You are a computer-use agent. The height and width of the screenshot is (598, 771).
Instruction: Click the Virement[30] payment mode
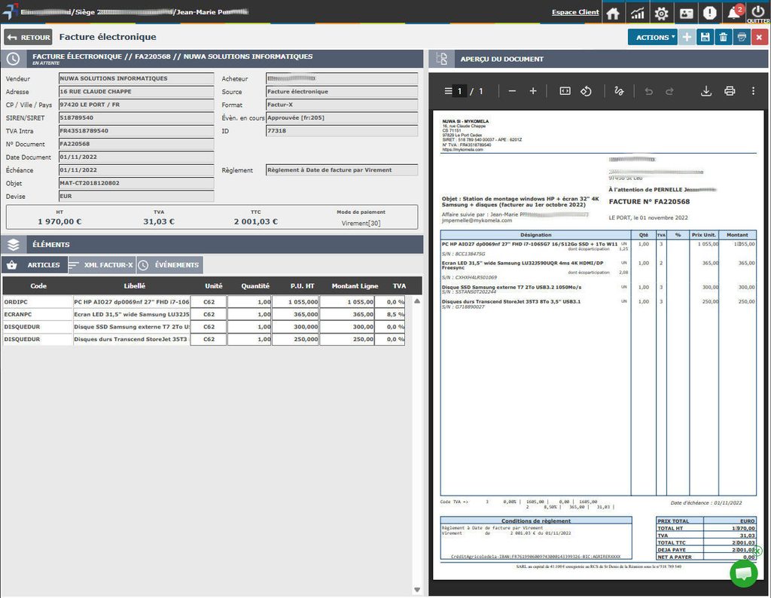tap(361, 223)
